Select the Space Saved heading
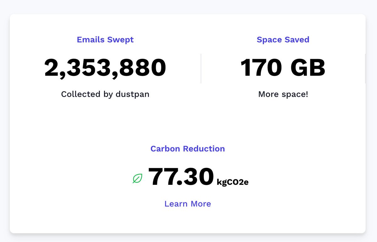 coord(283,40)
